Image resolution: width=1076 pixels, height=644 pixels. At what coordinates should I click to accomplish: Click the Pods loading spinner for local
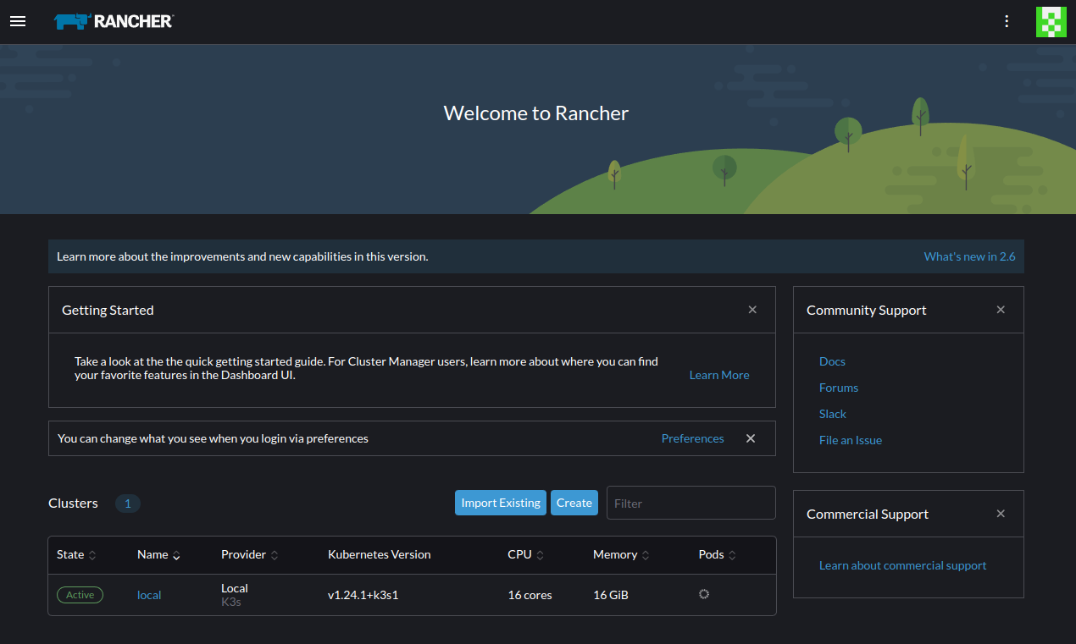[703, 594]
